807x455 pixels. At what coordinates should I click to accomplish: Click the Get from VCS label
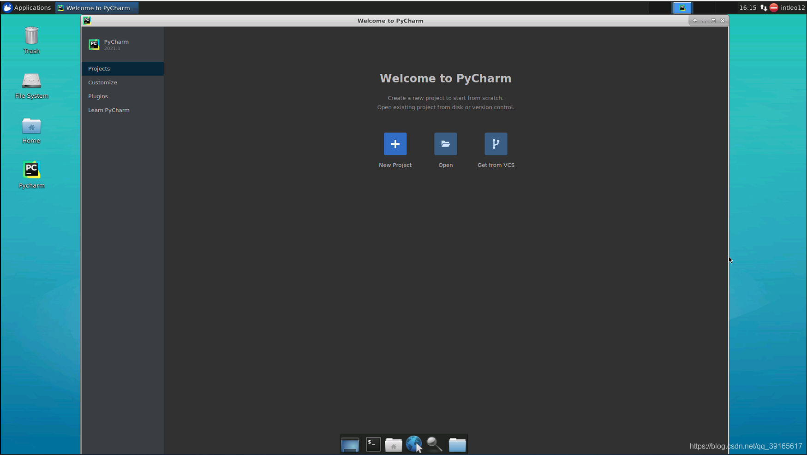496,165
